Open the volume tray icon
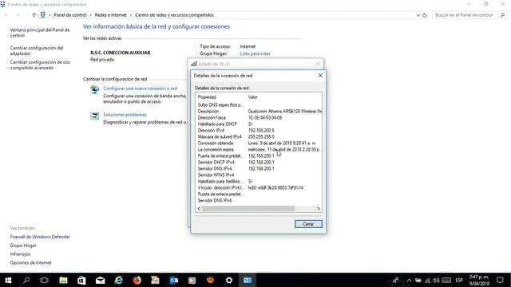This screenshot has height=287, width=511. tap(436, 281)
